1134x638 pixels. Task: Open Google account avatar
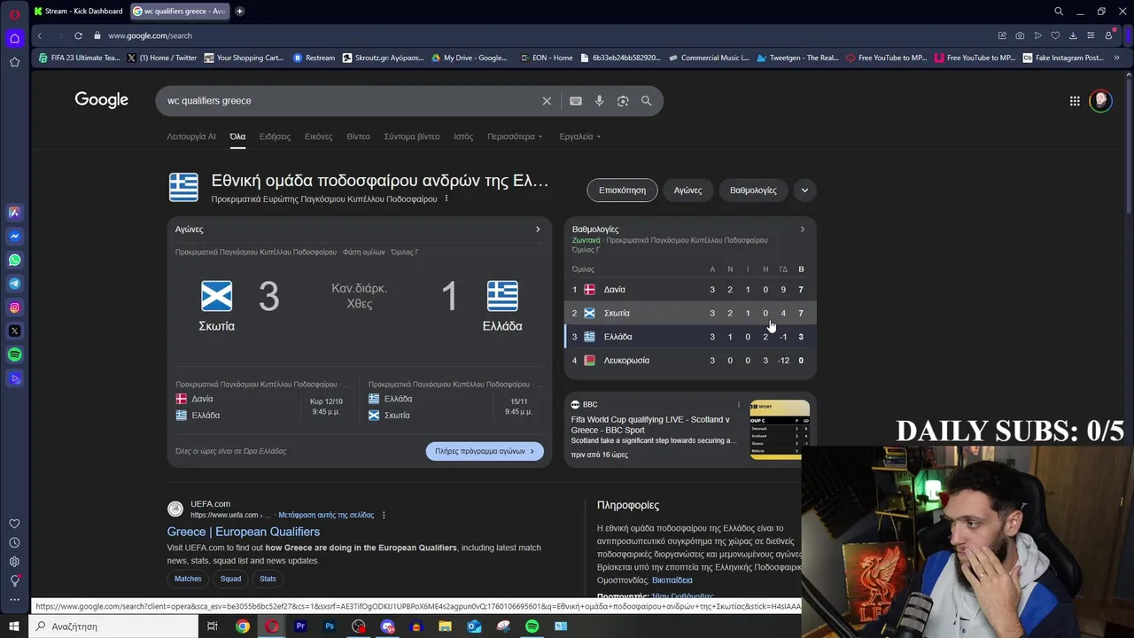tap(1100, 100)
